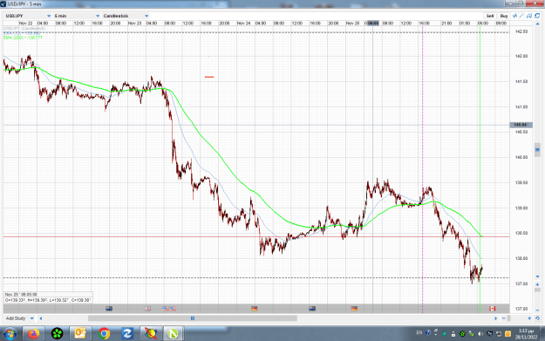The width and height of the screenshot is (545, 341).
Task: Click the vertical price scale slider handle
Action: point(537,150)
